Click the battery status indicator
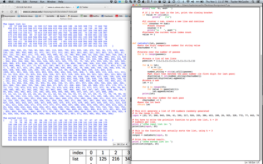The image size is (263, 164). click(x=200, y=1)
